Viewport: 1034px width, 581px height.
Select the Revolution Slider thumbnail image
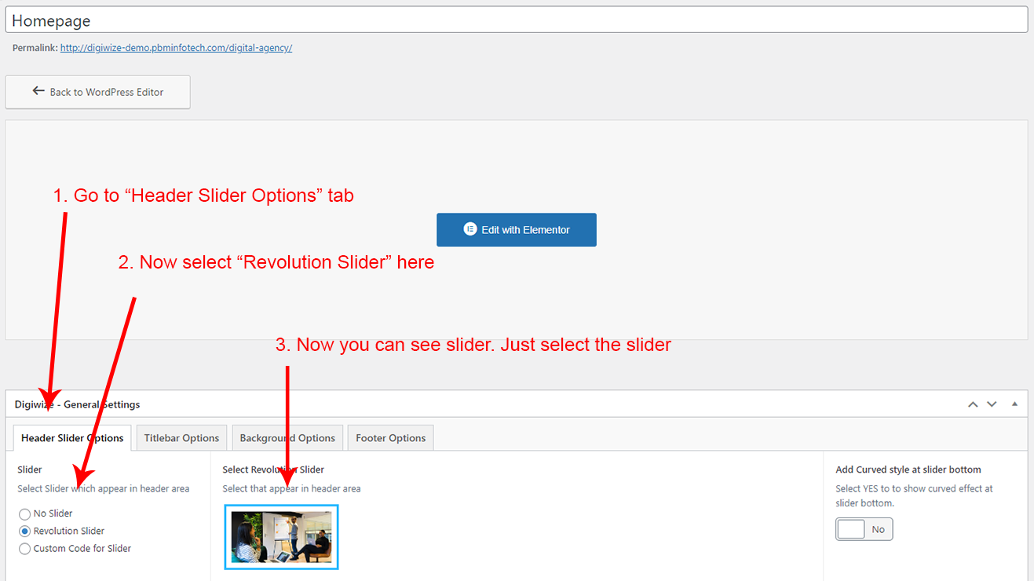click(x=281, y=537)
